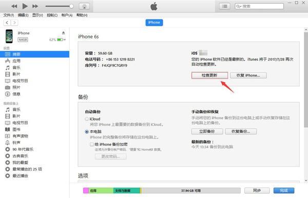Screen dimensions: 308x198
Task: Click the vertical scrollbar thumb
Action: pos(306,80)
